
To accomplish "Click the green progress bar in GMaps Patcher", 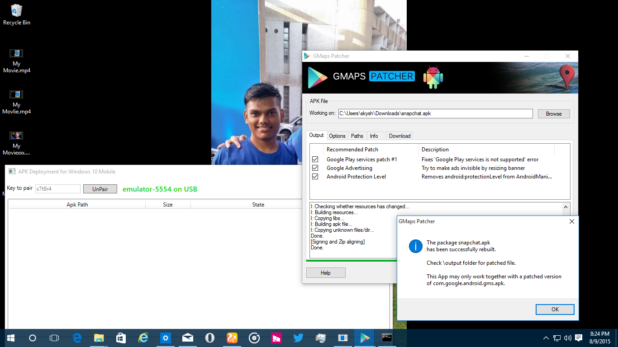I will coord(352,261).
